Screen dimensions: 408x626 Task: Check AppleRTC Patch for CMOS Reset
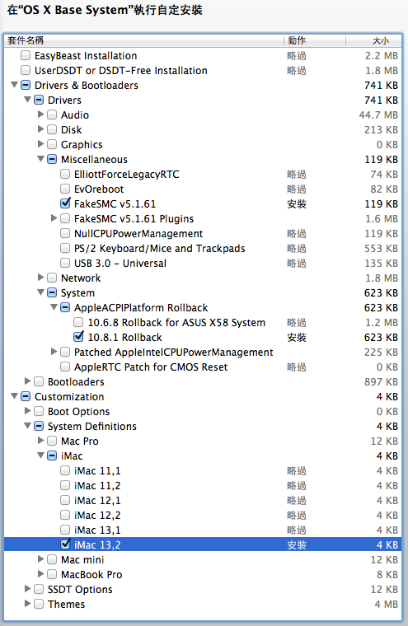click(x=65, y=367)
